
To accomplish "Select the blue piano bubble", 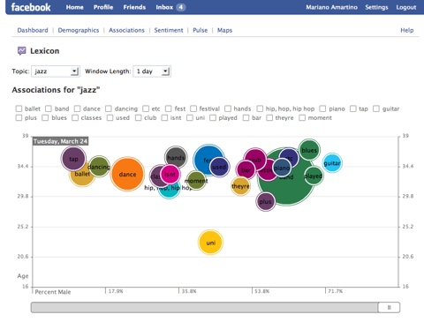I will [282, 168].
